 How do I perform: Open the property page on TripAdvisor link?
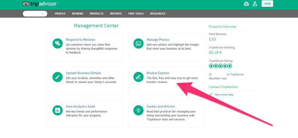pyautogui.click(x=235, y=75)
